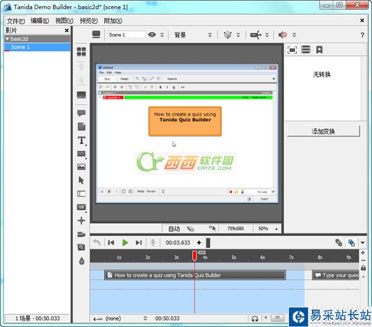The image size is (372, 327).
Task: Click the four-point star effect tool
Action: click(81, 220)
